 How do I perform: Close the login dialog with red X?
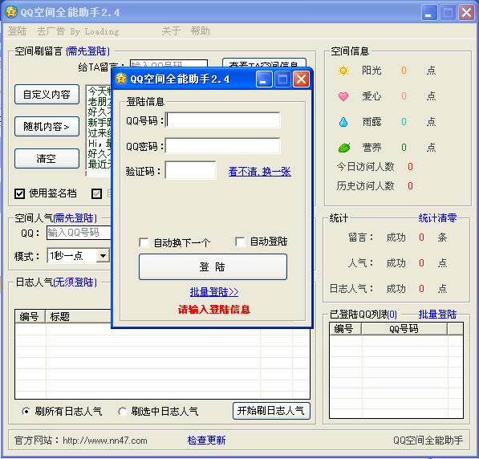coord(301,79)
